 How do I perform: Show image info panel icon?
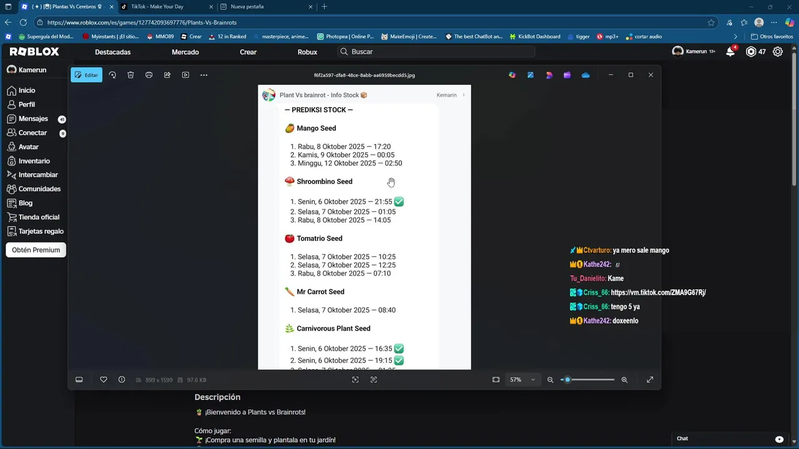pyautogui.click(x=122, y=380)
